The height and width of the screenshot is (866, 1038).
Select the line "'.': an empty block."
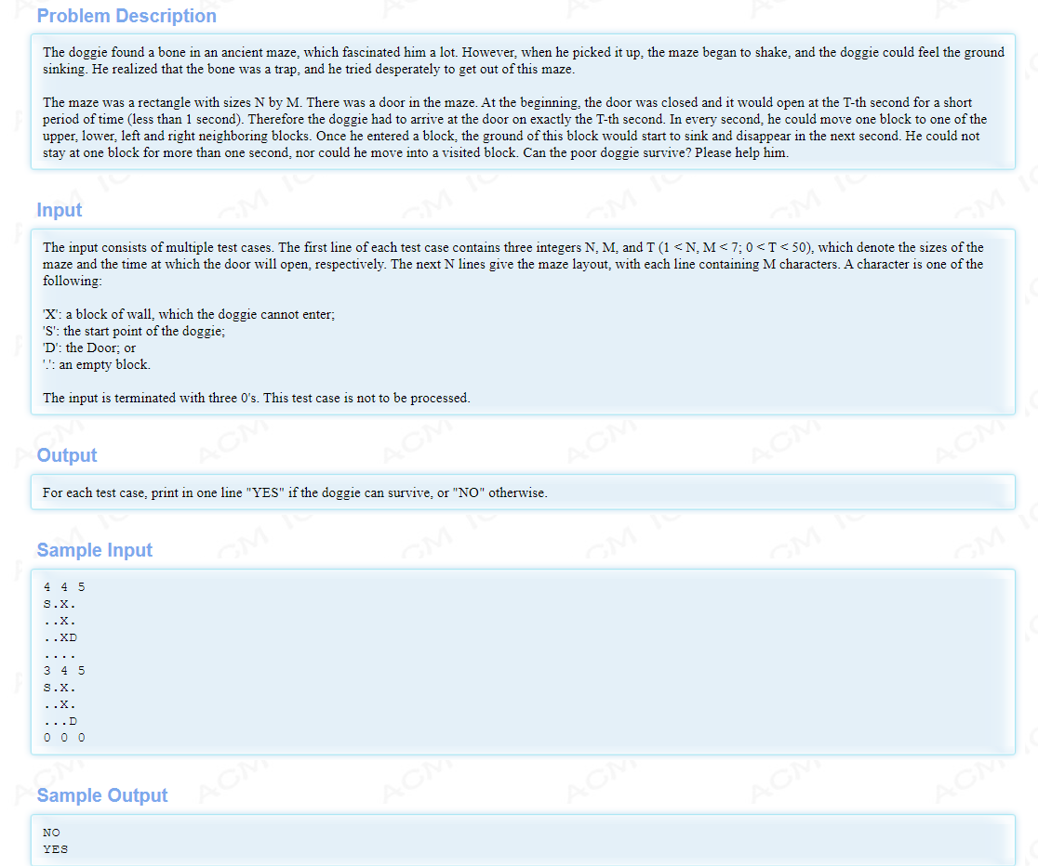(x=97, y=364)
